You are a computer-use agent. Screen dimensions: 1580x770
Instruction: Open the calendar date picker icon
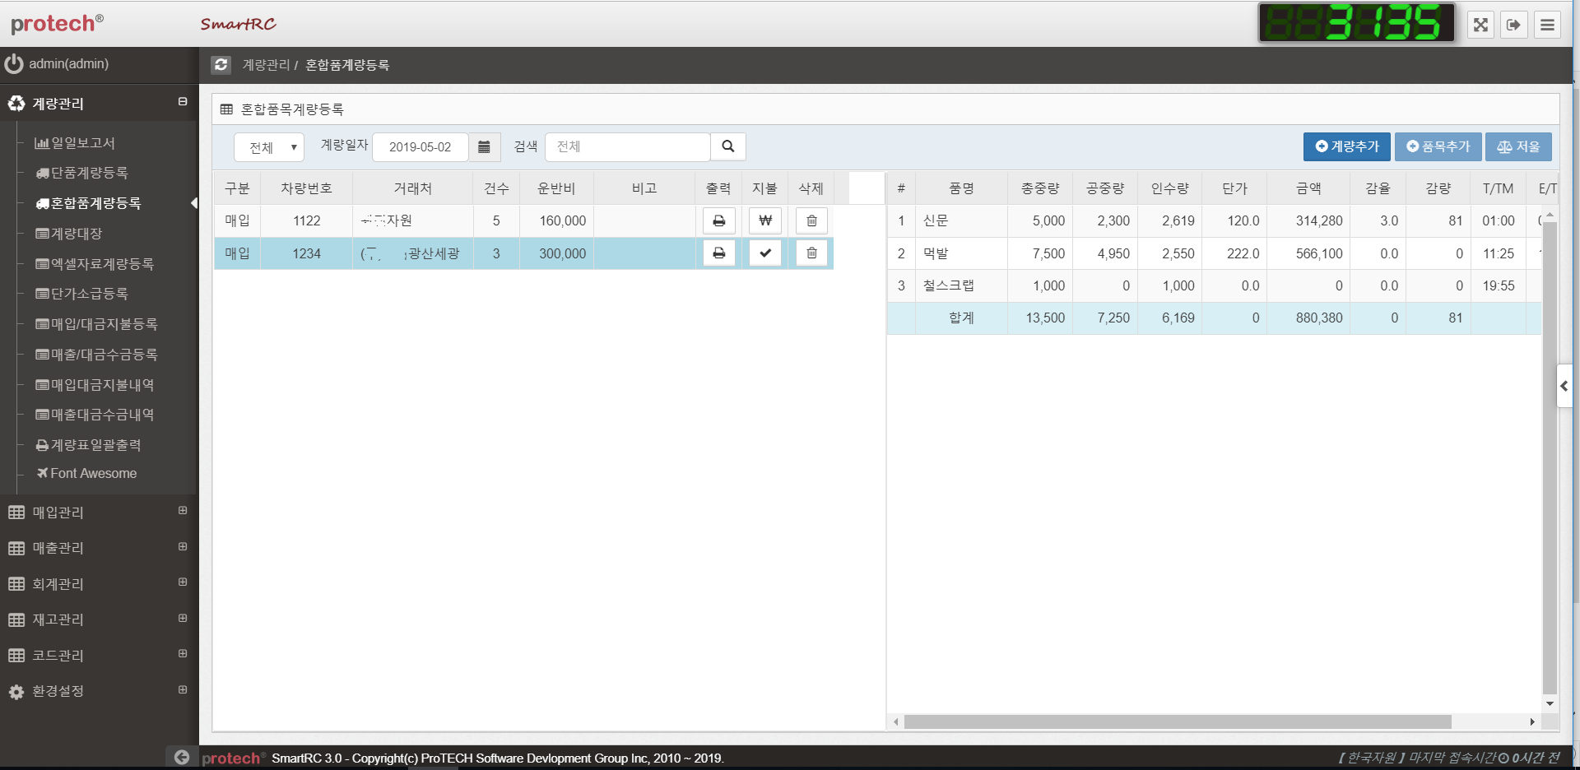pos(484,147)
